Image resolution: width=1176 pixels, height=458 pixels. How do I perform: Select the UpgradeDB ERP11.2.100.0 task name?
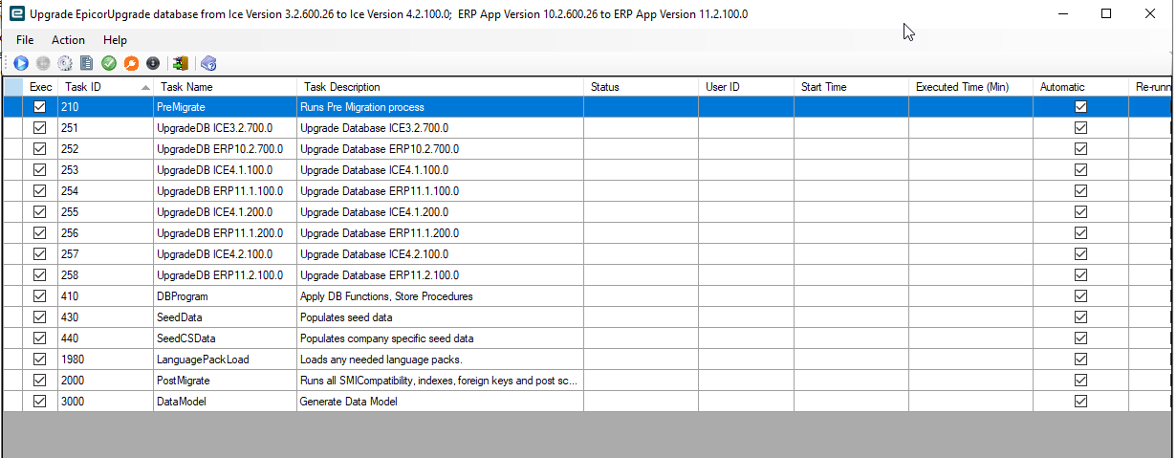(224, 275)
